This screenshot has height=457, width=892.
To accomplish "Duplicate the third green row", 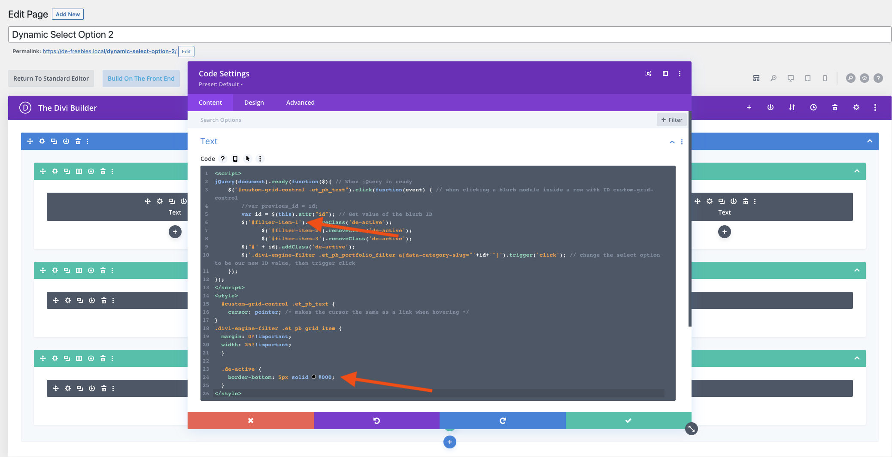I will [67, 358].
